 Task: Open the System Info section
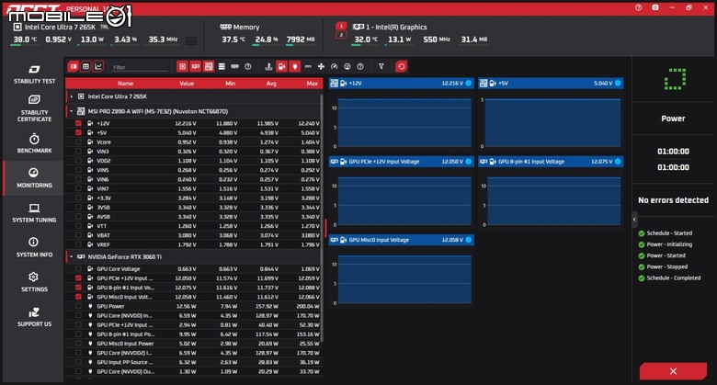click(34, 247)
